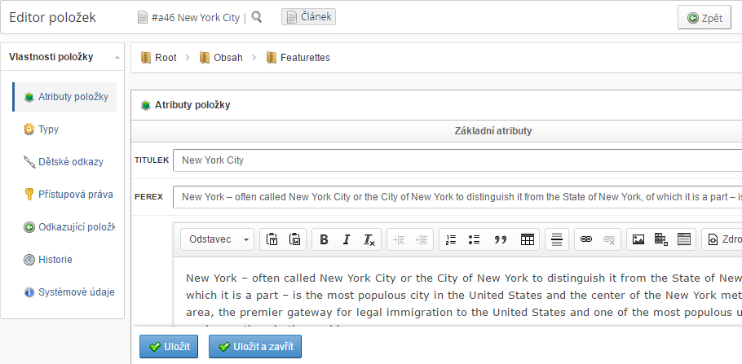Click the Insert image icon

(x=638, y=239)
